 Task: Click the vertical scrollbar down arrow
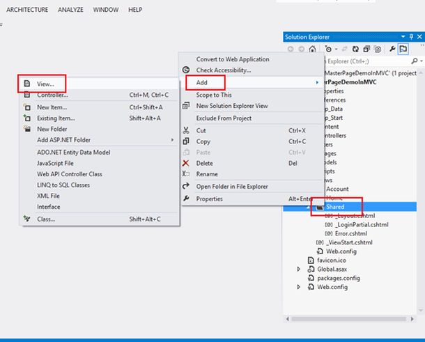click(x=421, y=311)
